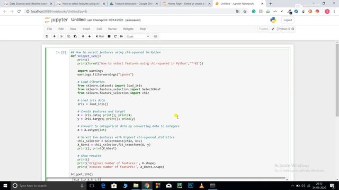
Task: Open the Chrome profile avatar
Action: click(x=327, y=12)
